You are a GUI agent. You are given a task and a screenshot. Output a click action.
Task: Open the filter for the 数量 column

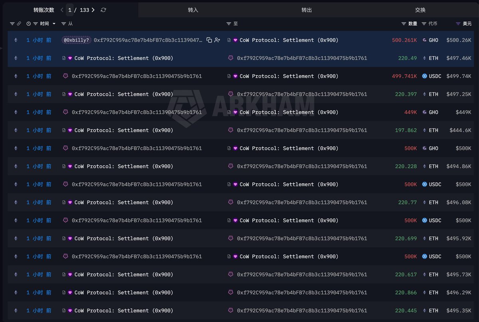pyautogui.click(x=404, y=24)
